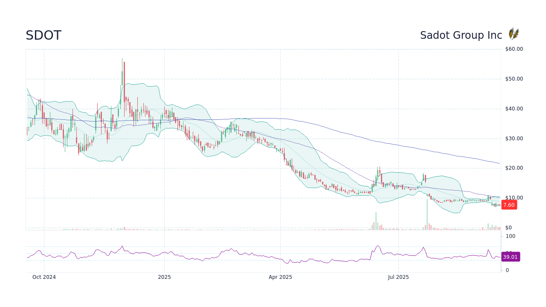Click the Sadot Group Inc company name
Screen dimensions: 546x307
(x=461, y=35)
